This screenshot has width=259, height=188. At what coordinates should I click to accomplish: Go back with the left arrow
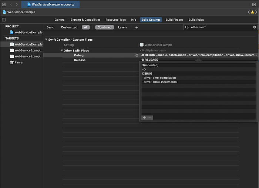(11, 4)
